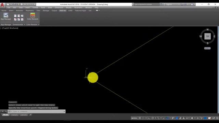Open the File menu
The image size is (219, 123).
pos(9,8)
